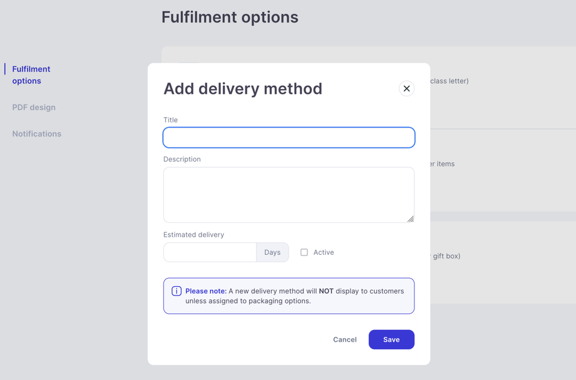
Task: Click the Add delivery method dialog title
Action: point(243,89)
